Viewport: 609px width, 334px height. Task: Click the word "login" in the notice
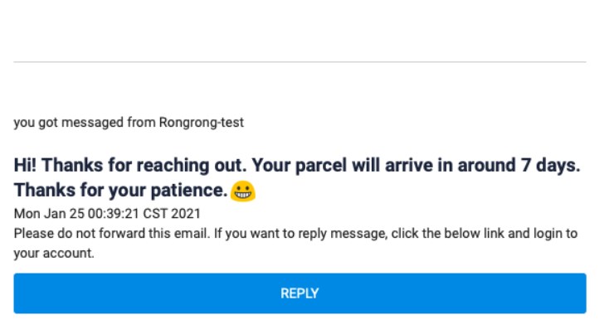point(543,234)
